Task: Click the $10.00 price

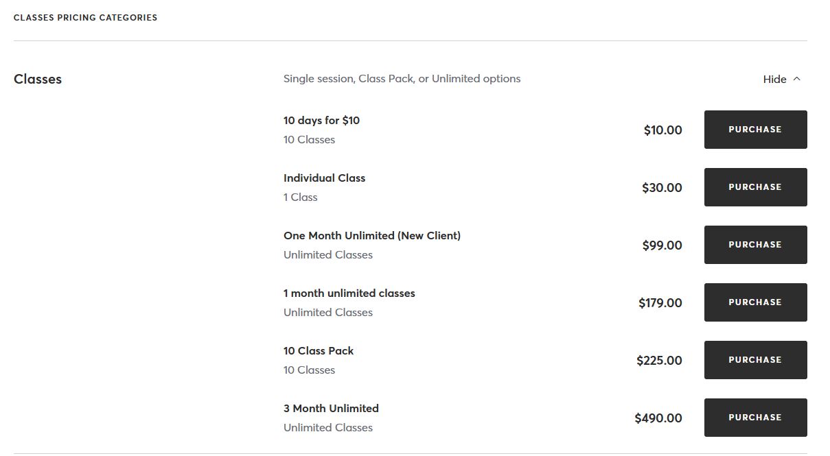Action: [x=662, y=130]
